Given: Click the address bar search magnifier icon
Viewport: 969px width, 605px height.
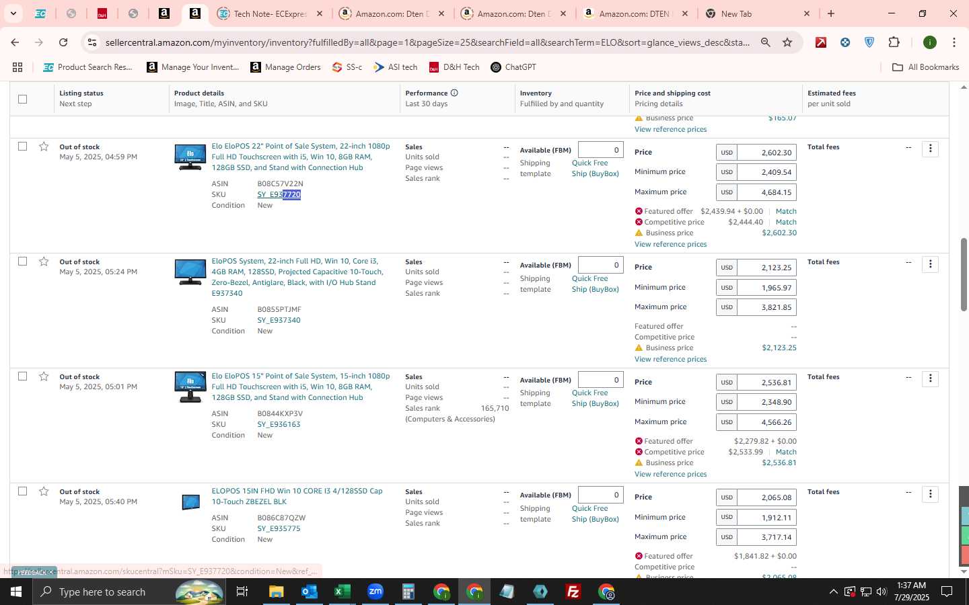Looking at the screenshot, I should coord(765,42).
